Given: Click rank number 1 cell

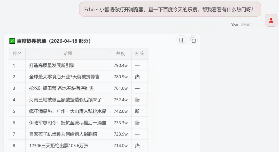Looking at the screenshot, I should click(17, 65).
